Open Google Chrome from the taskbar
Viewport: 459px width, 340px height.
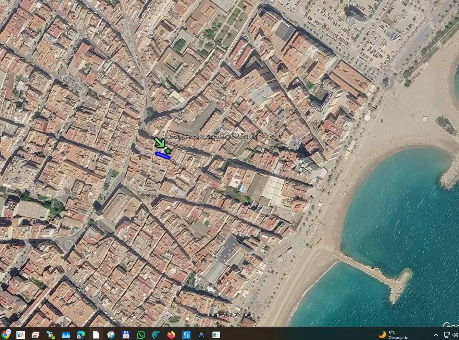[5, 334]
